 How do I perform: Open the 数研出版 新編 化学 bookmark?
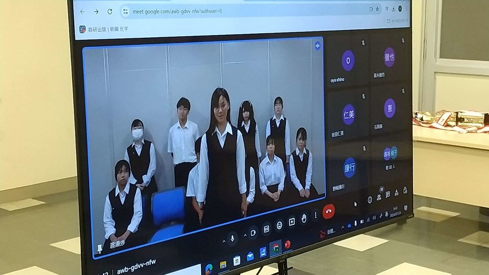point(104,29)
